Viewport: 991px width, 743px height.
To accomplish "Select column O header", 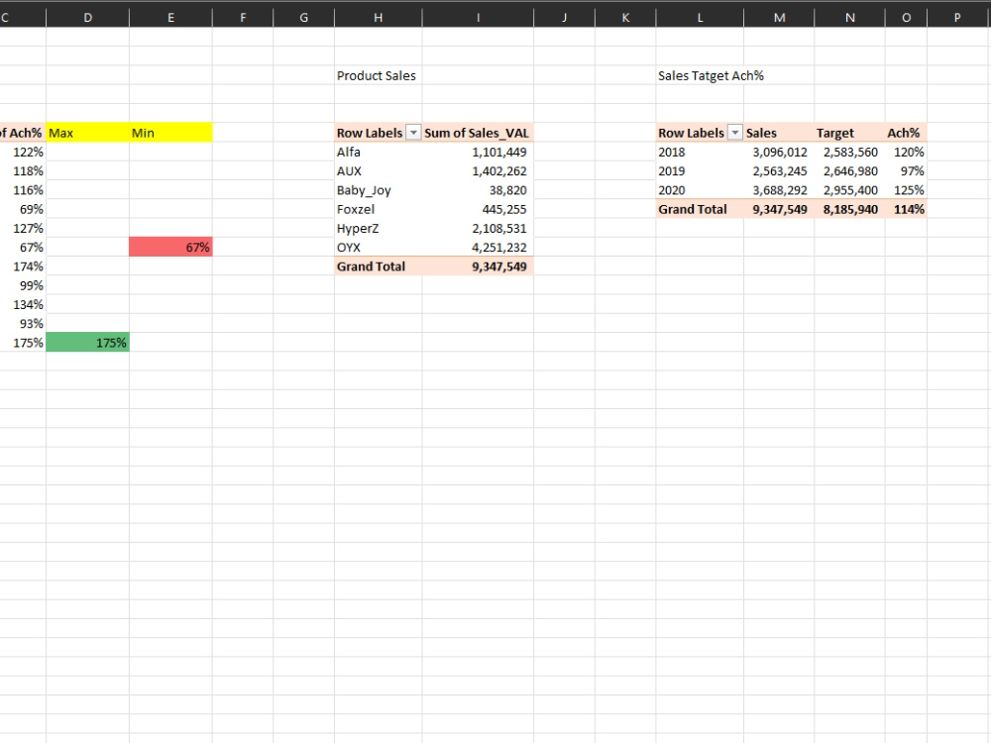I will [907, 18].
